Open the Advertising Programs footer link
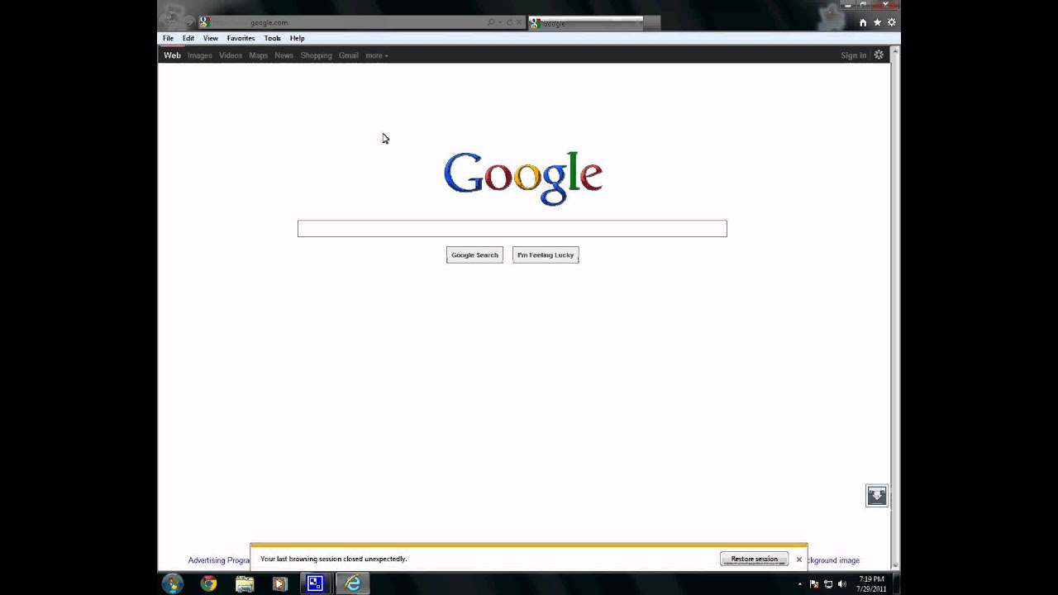Image resolution: width=1058 pixels, height=595 pixels. tap(219, 560)
